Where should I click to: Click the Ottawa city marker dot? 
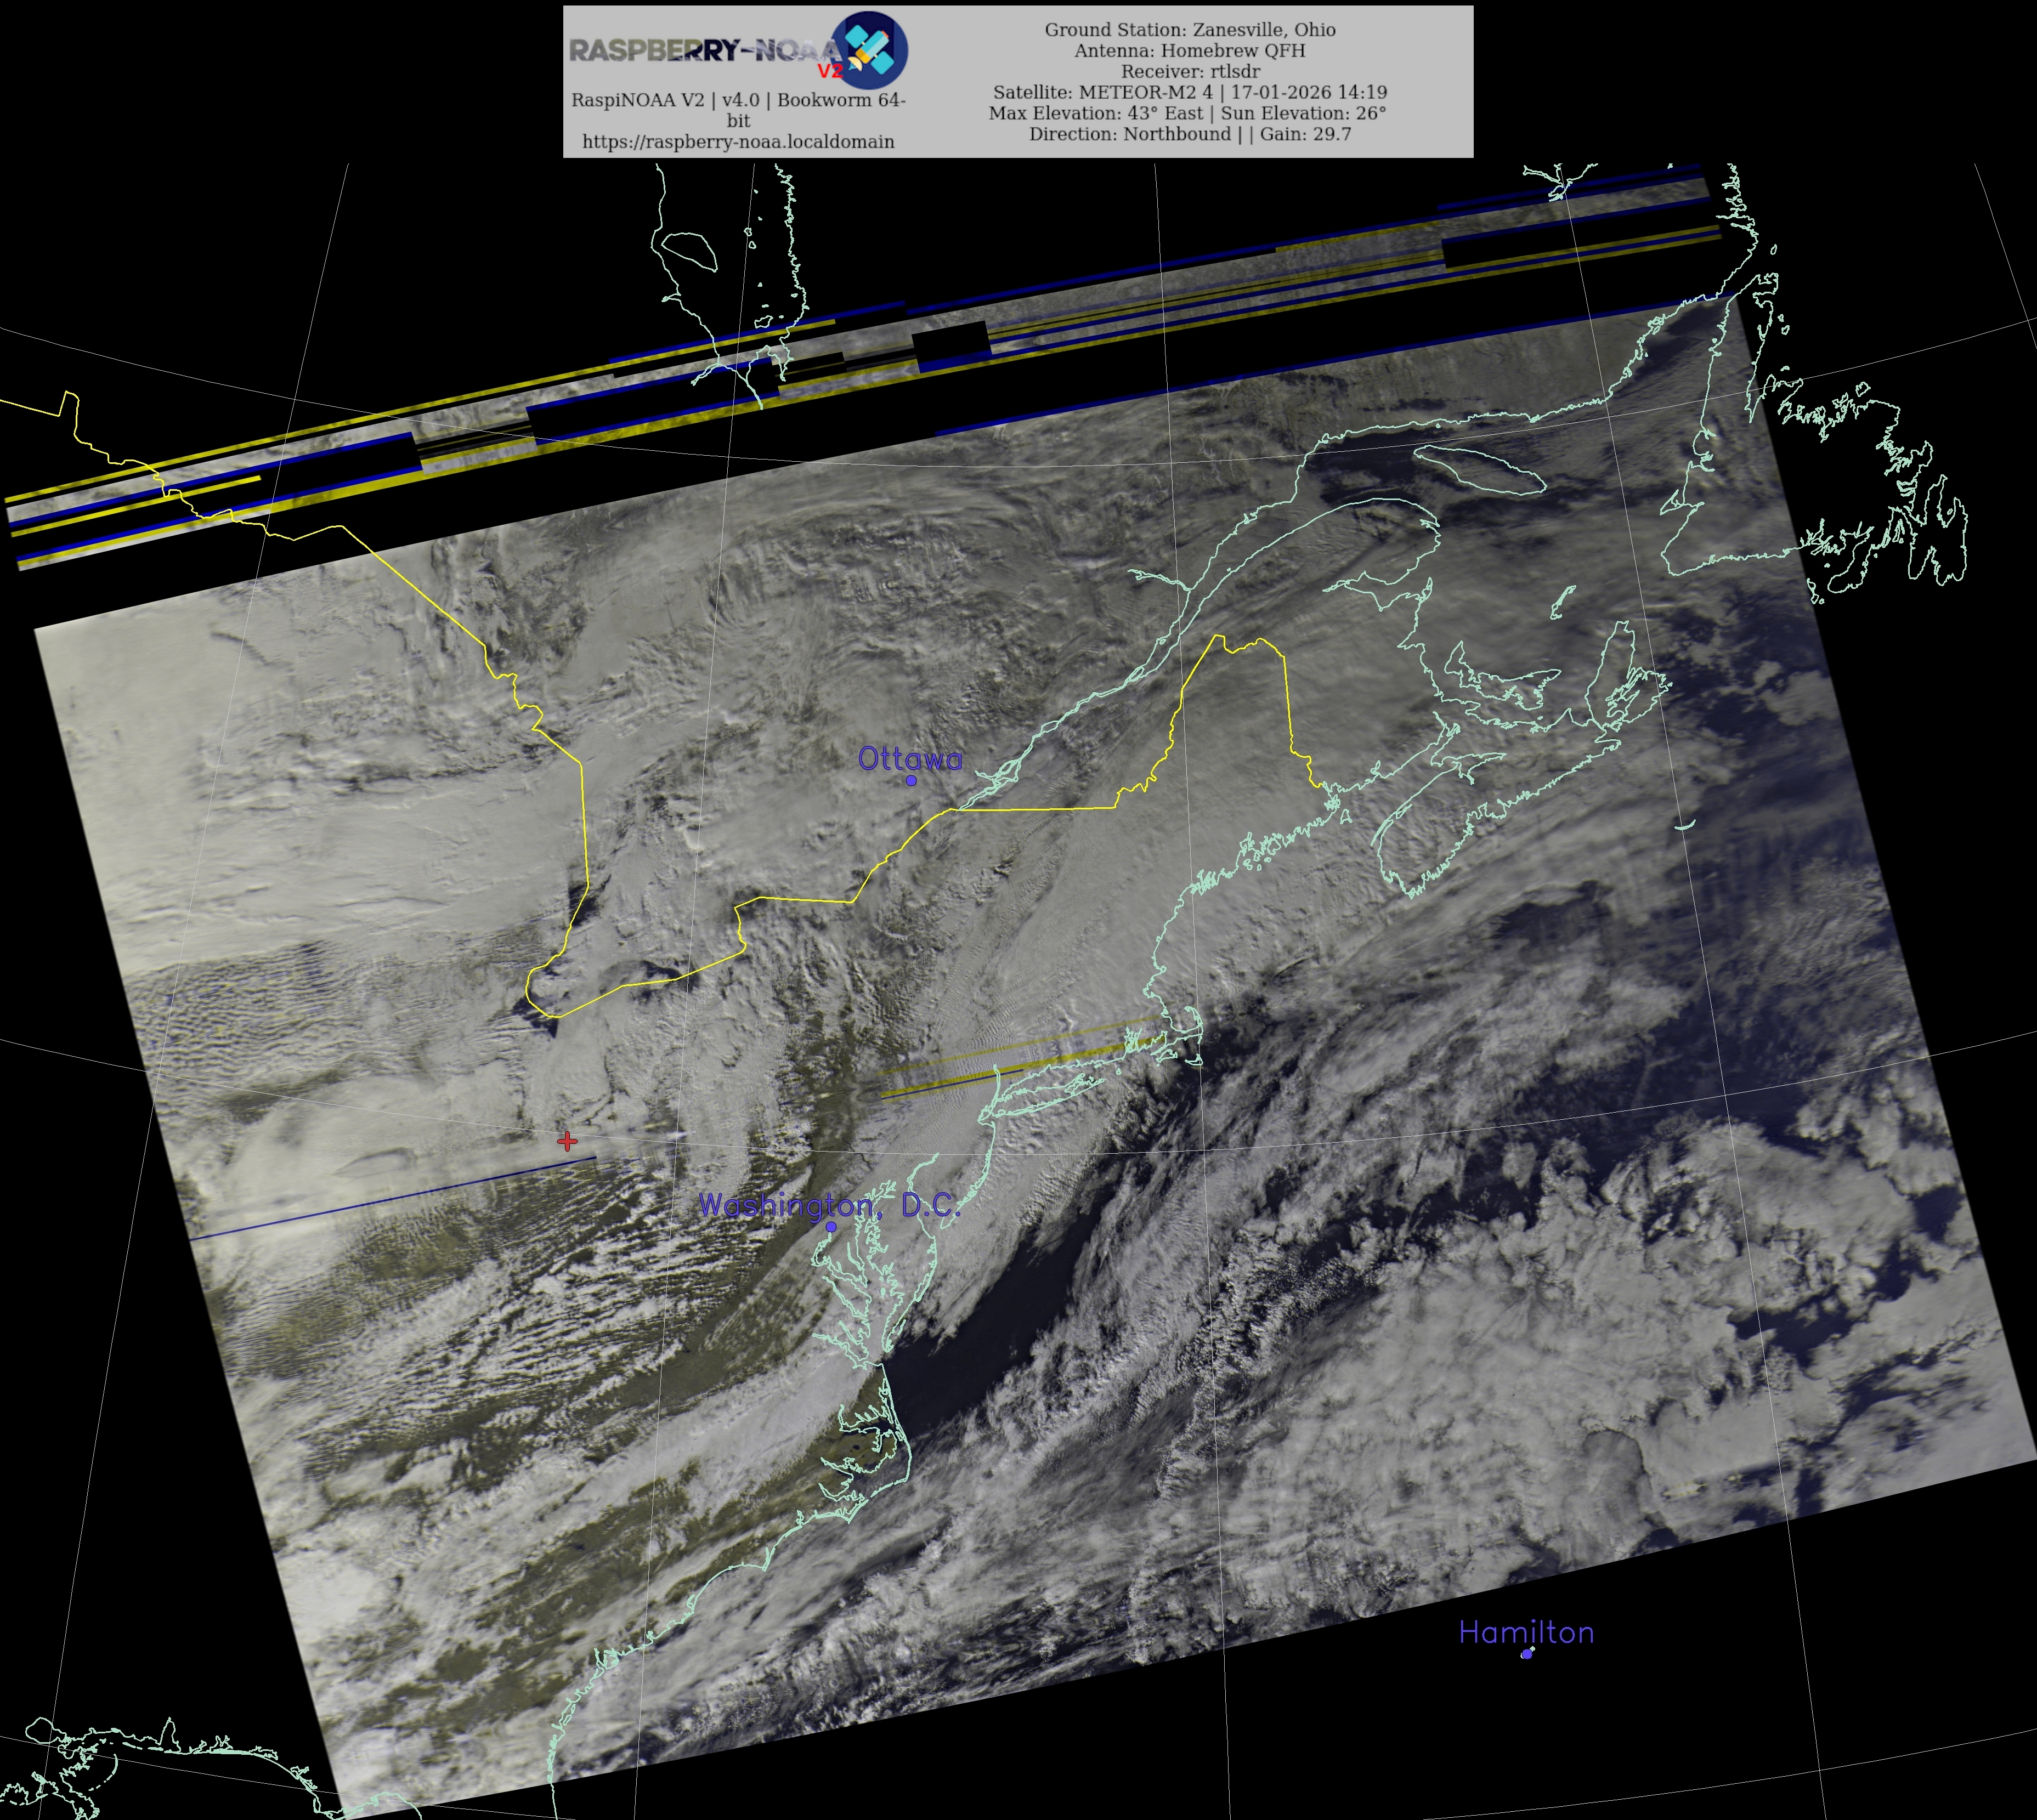tap(911, 780)
